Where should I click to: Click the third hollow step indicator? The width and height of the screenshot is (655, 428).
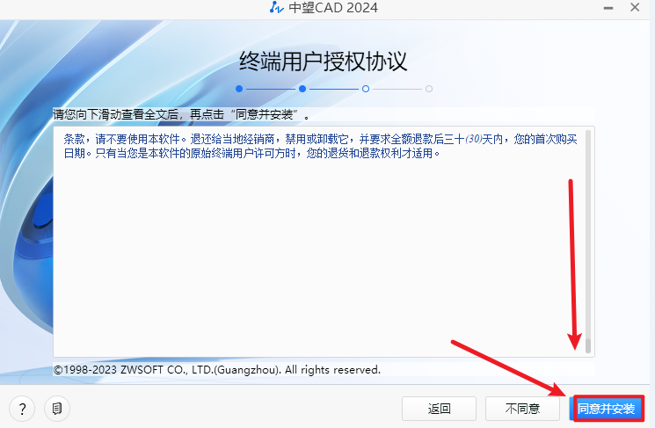click(x=366, y=89)
